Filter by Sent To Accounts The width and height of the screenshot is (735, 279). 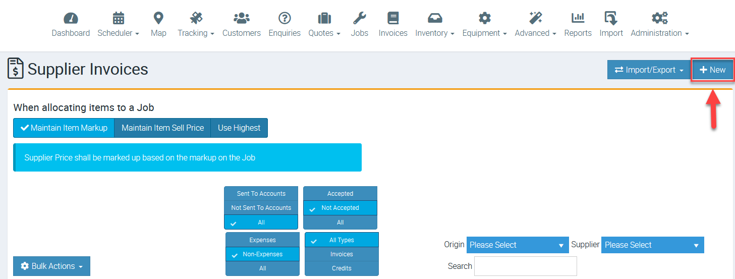[261, 194]
